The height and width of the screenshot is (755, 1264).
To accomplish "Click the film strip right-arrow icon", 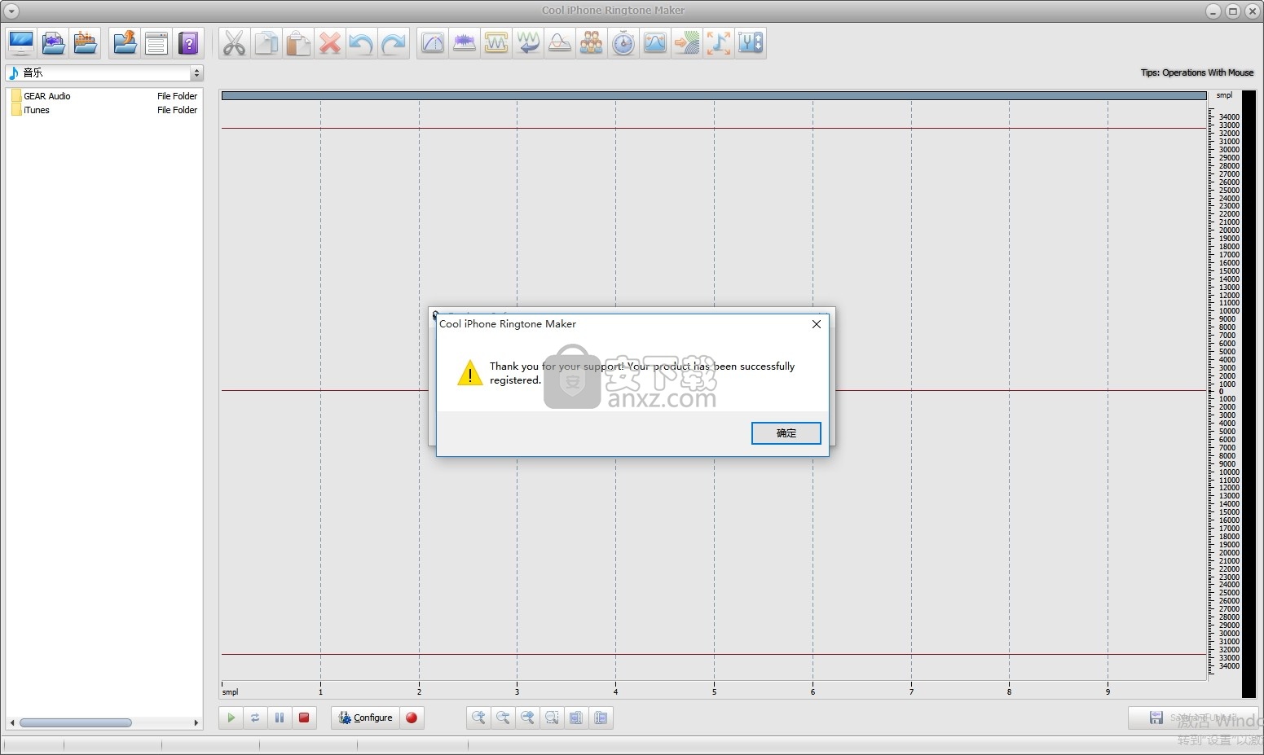I will click(601, 718).
